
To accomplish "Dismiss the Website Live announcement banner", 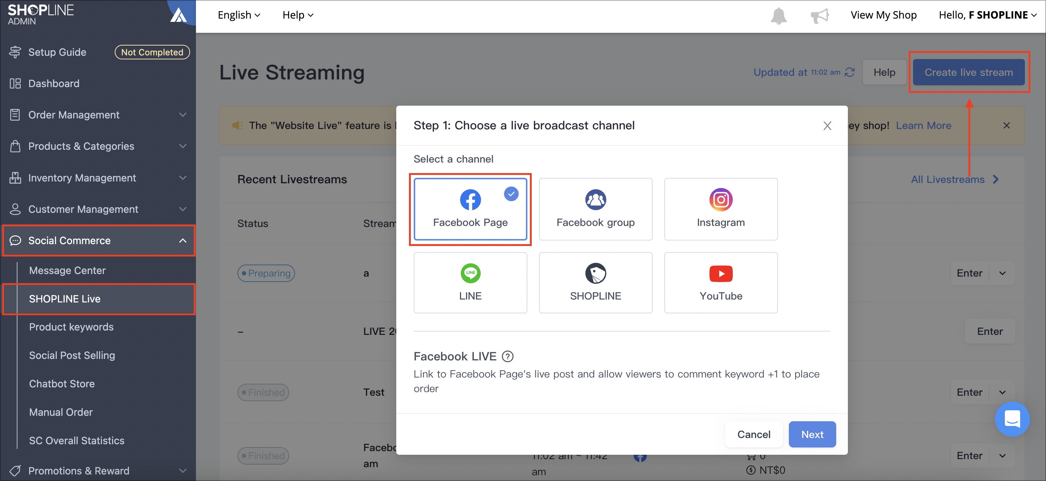I will coord(1006,125).
